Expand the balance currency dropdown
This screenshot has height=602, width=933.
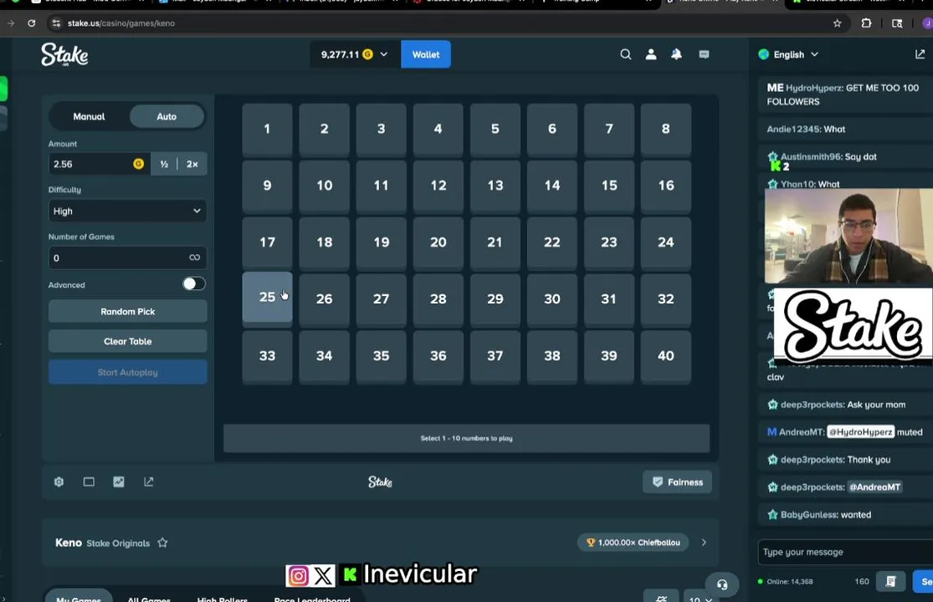(x=384, y=54)
